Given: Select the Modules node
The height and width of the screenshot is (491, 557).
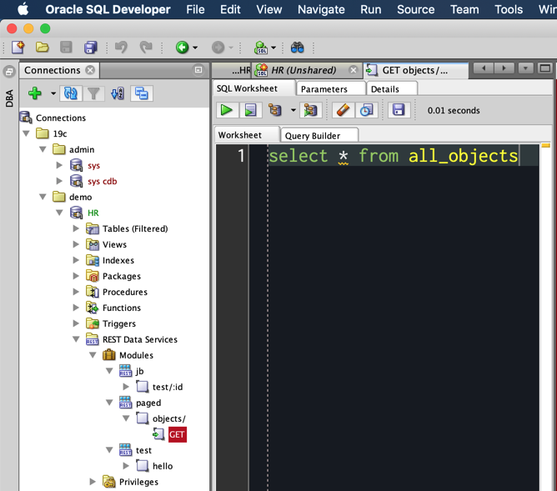Looking at the screenshot, I should coord(136,355).
